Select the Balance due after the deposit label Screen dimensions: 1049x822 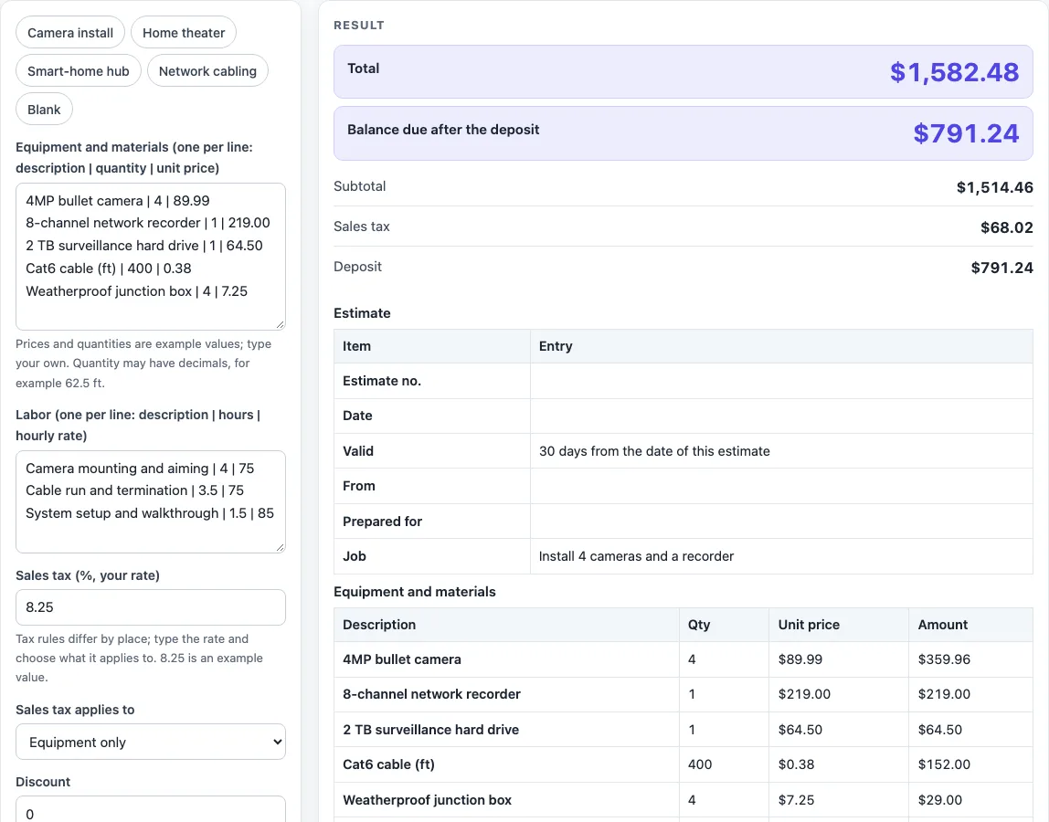pyautogui.click(x=443, y=130)
